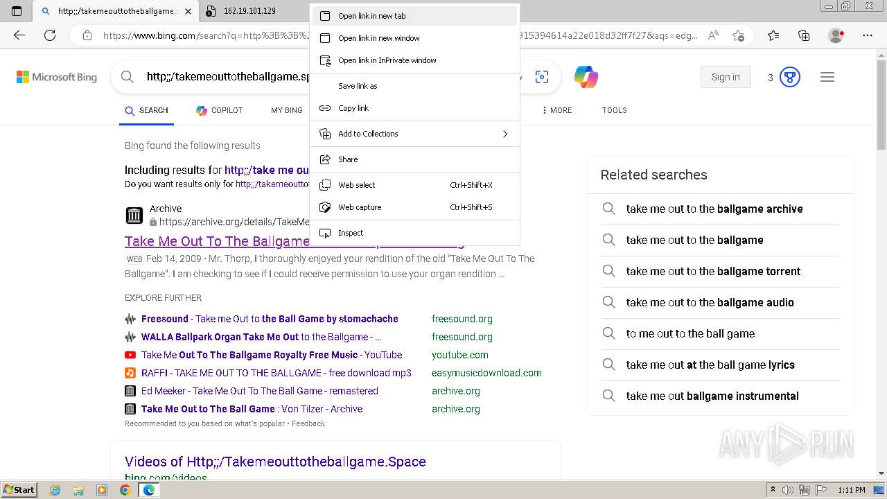
Task: Open the Favorites list icon
Action: click(773, 35)
